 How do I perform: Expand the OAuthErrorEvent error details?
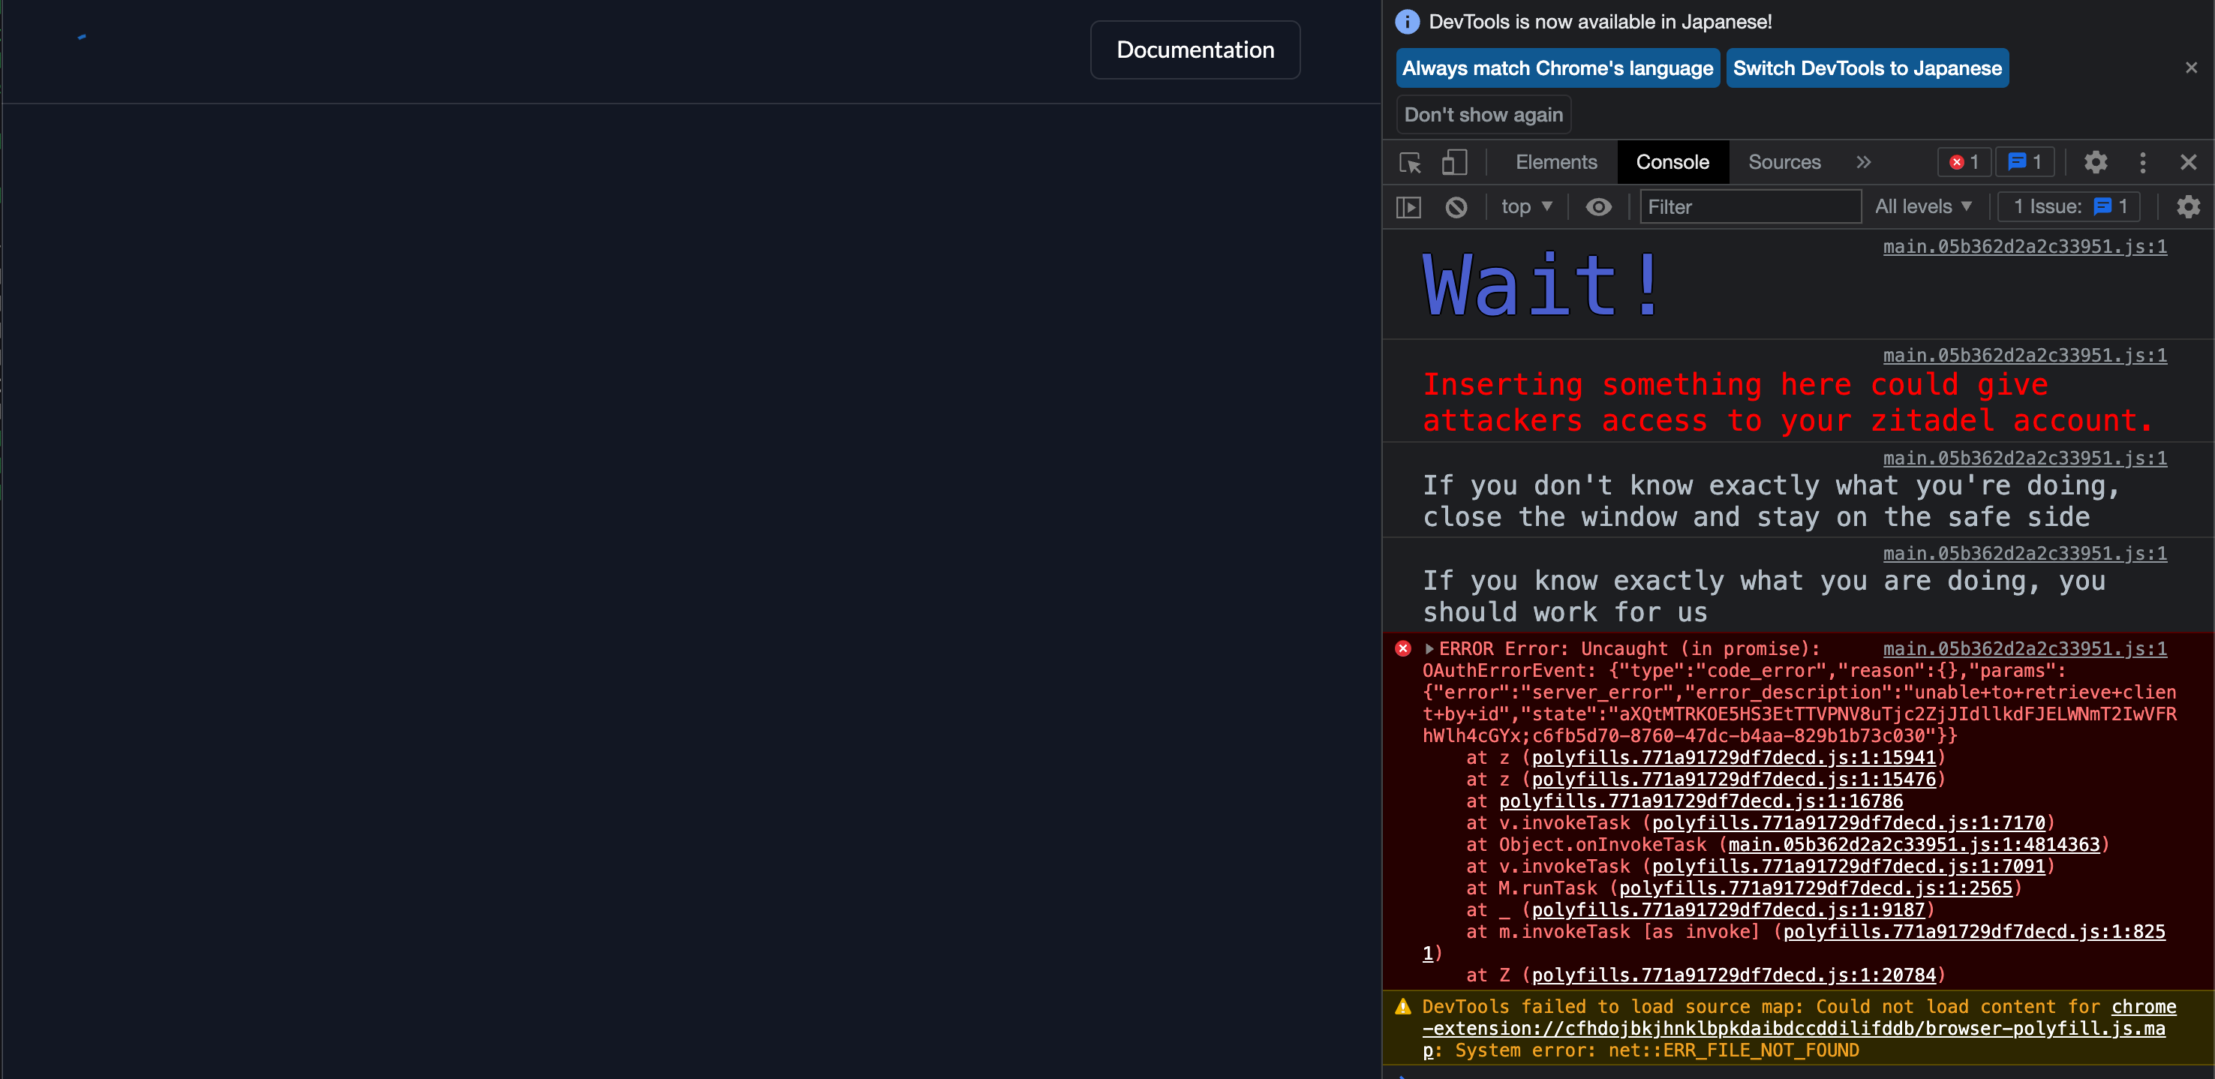click(1429, 648)
